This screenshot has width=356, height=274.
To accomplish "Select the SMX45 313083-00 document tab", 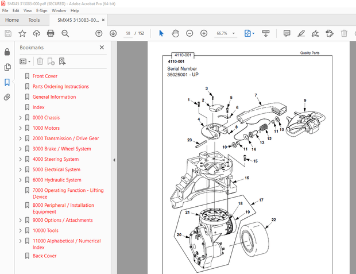I will [78, 20].
